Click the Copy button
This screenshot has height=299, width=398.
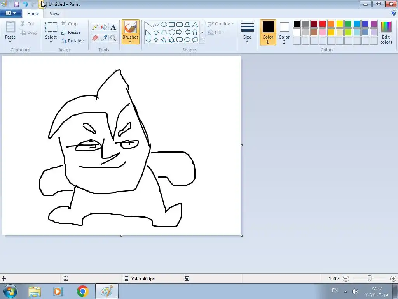29,32
